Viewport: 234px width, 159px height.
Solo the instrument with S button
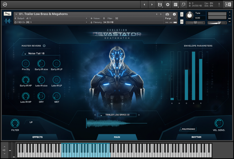182,14
